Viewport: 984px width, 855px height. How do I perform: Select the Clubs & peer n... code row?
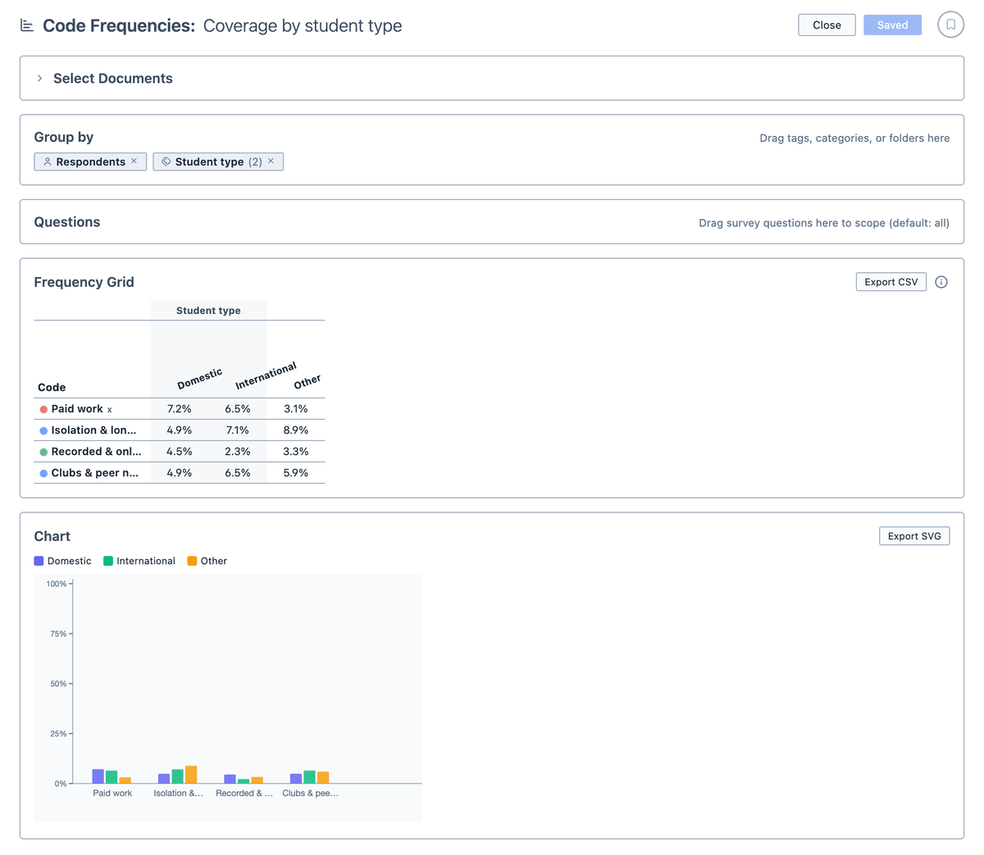[x=179, y=473]
